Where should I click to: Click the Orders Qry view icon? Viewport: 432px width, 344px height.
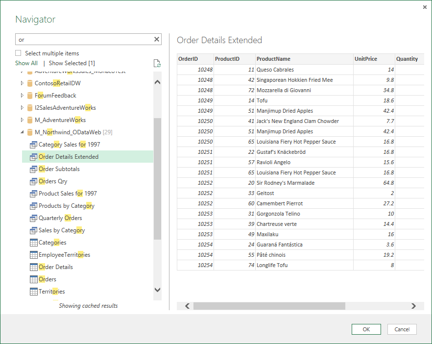click(x=34, y=181)
